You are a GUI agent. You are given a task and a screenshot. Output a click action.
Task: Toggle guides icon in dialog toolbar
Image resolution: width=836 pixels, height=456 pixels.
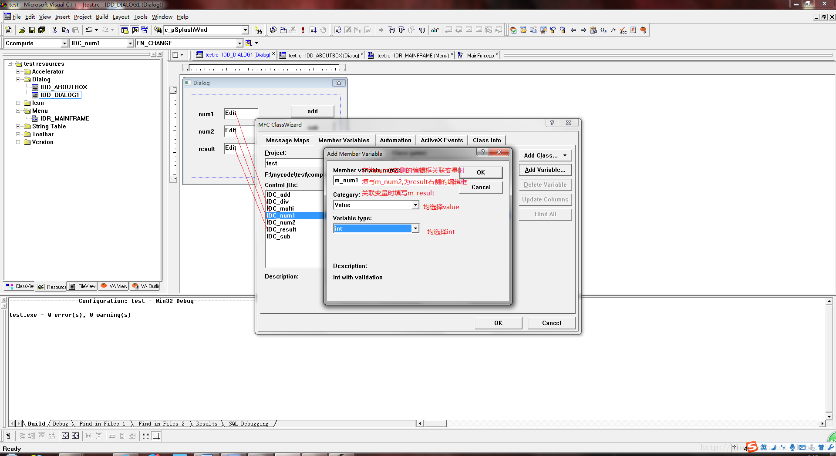point(156,436)
